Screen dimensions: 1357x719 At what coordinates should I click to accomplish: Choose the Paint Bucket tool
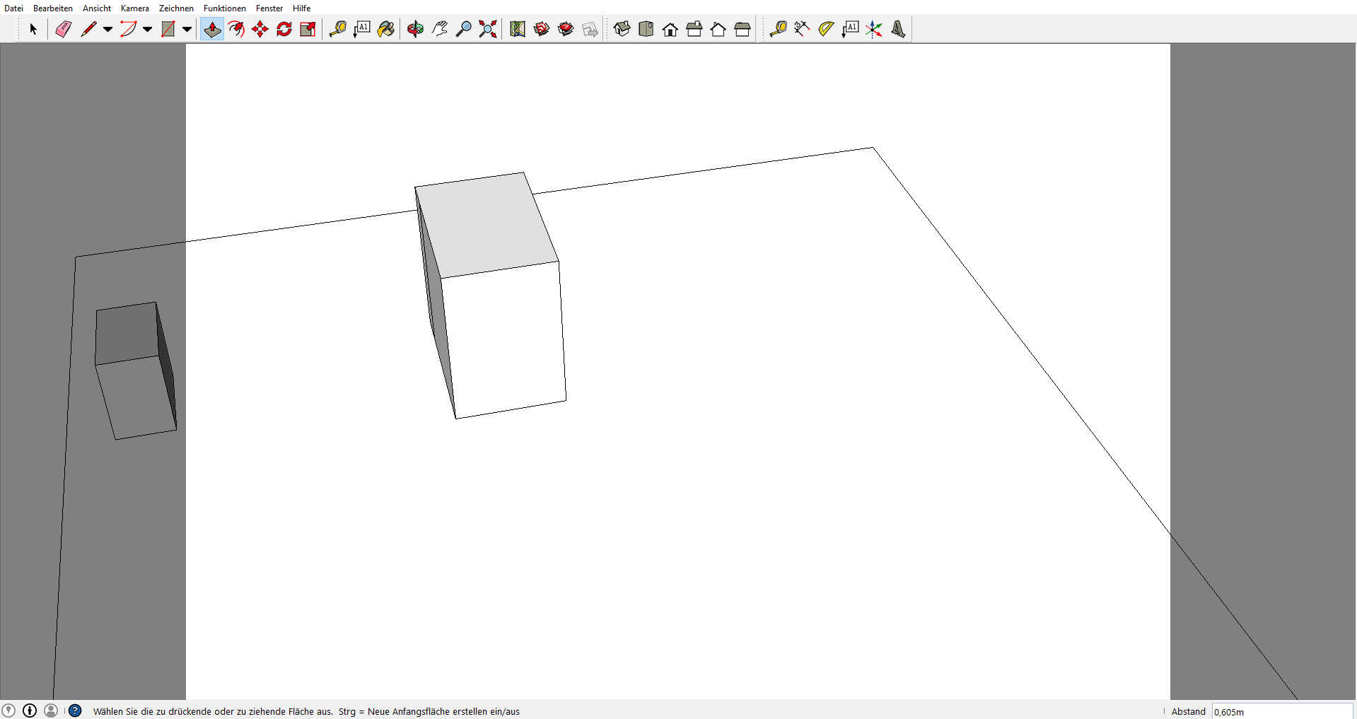click(x=386, y=29)
